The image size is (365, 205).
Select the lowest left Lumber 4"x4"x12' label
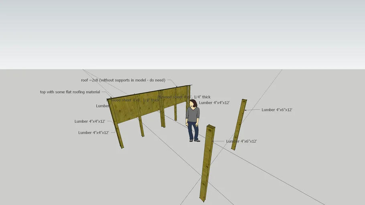point(93,133)
